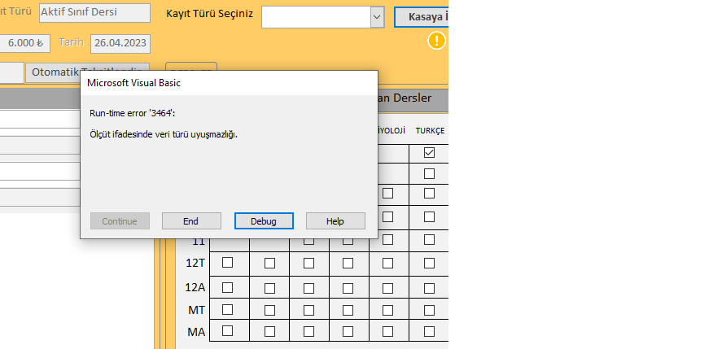713x349 pixels.
Task: Check the first checkbox in row 12T
Action: point(228,263)
